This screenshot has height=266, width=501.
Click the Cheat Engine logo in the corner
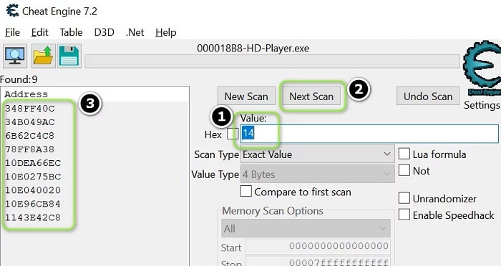(482, 68)
